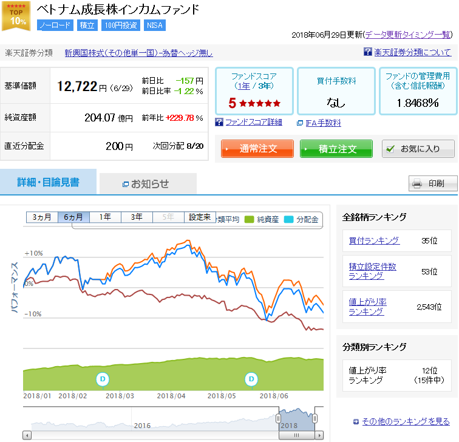Click the 次回分配 8/20 text
This screenshot has height=442, width=459.
tap(178, 146)
